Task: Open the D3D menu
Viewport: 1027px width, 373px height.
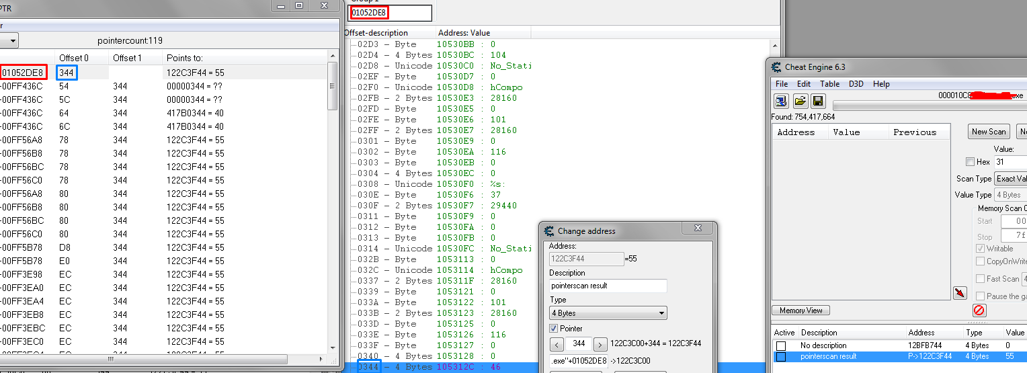Action: coord(856,84)
